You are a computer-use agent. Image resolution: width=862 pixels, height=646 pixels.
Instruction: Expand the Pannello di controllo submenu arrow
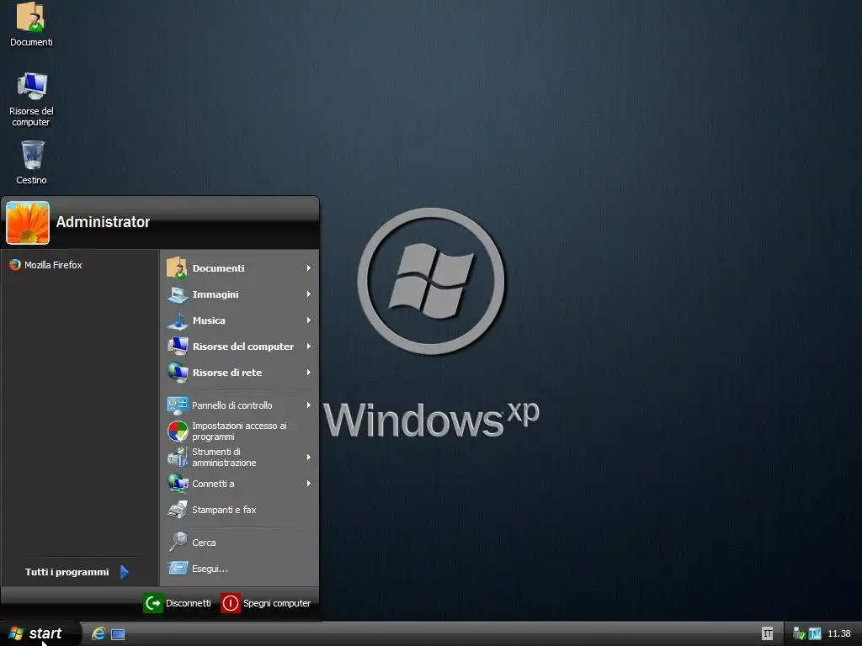308,405
